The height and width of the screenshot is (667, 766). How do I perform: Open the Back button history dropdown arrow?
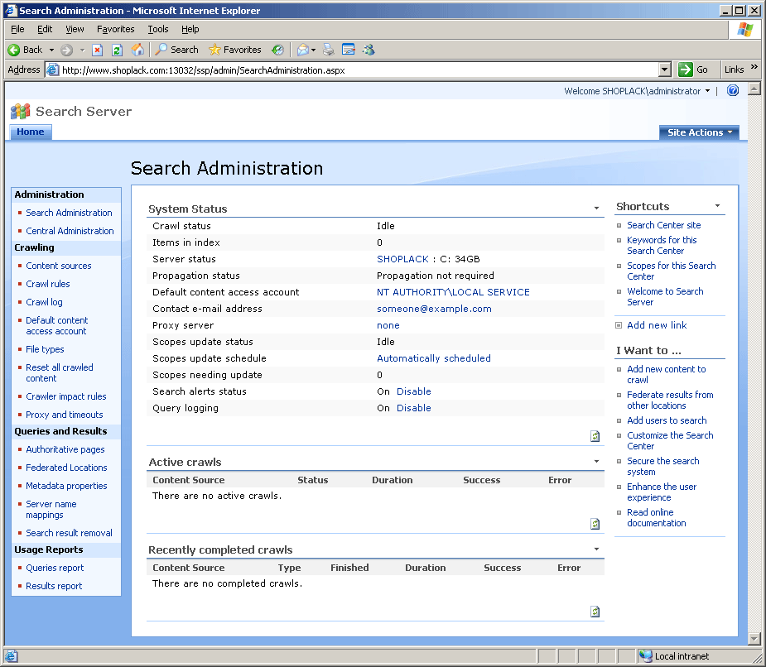[x=51, y=50]
